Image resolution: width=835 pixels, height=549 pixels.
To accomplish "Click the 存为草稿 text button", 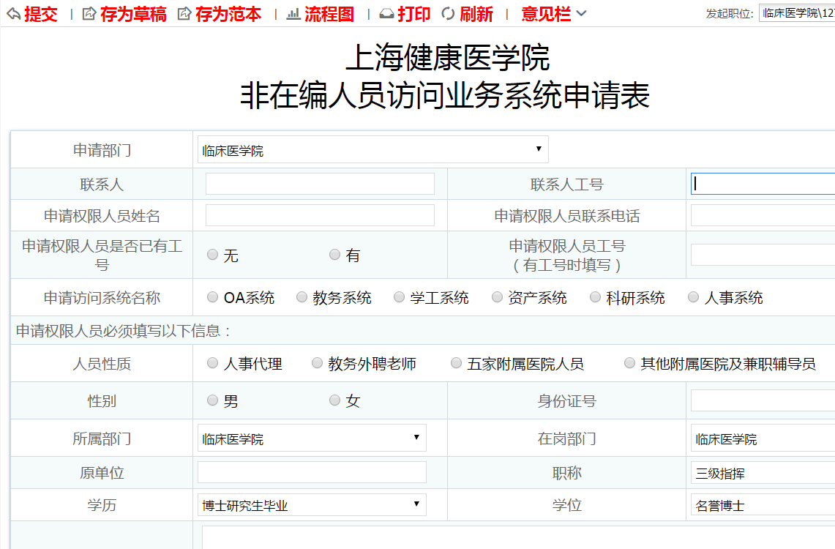I will pos(133,14).
